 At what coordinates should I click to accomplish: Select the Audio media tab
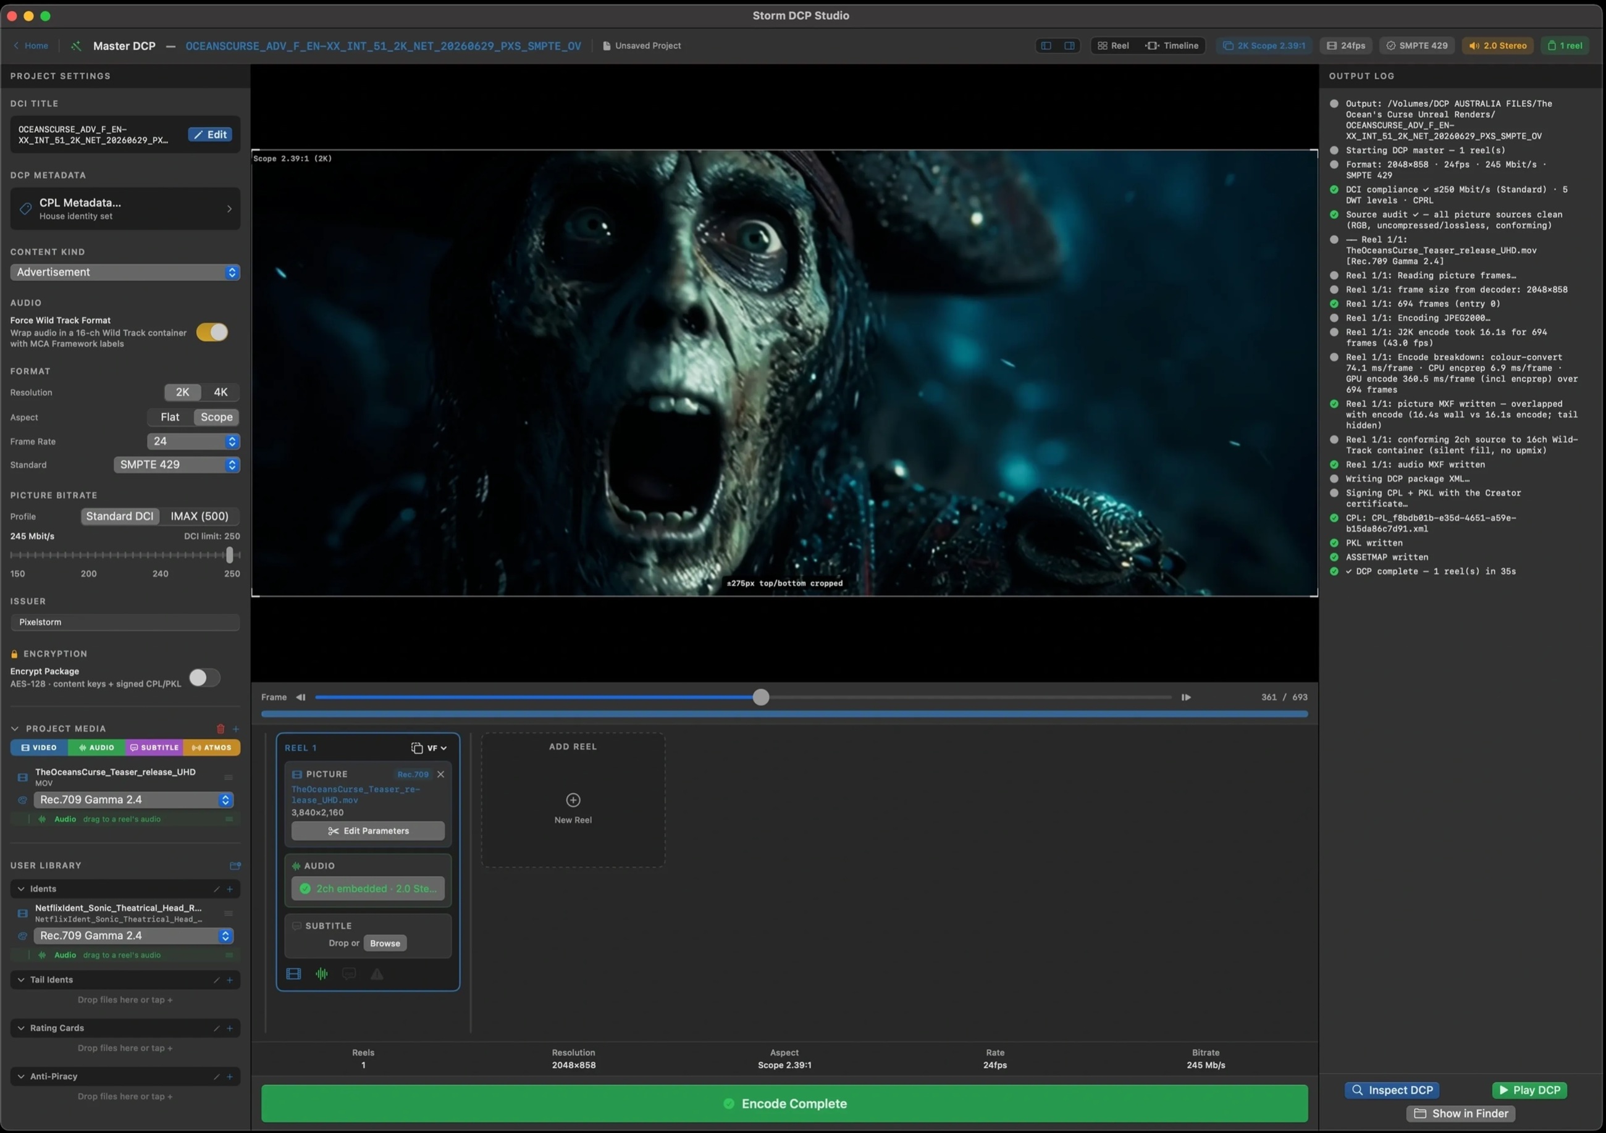pyautogui.click(x=96, y=748)
